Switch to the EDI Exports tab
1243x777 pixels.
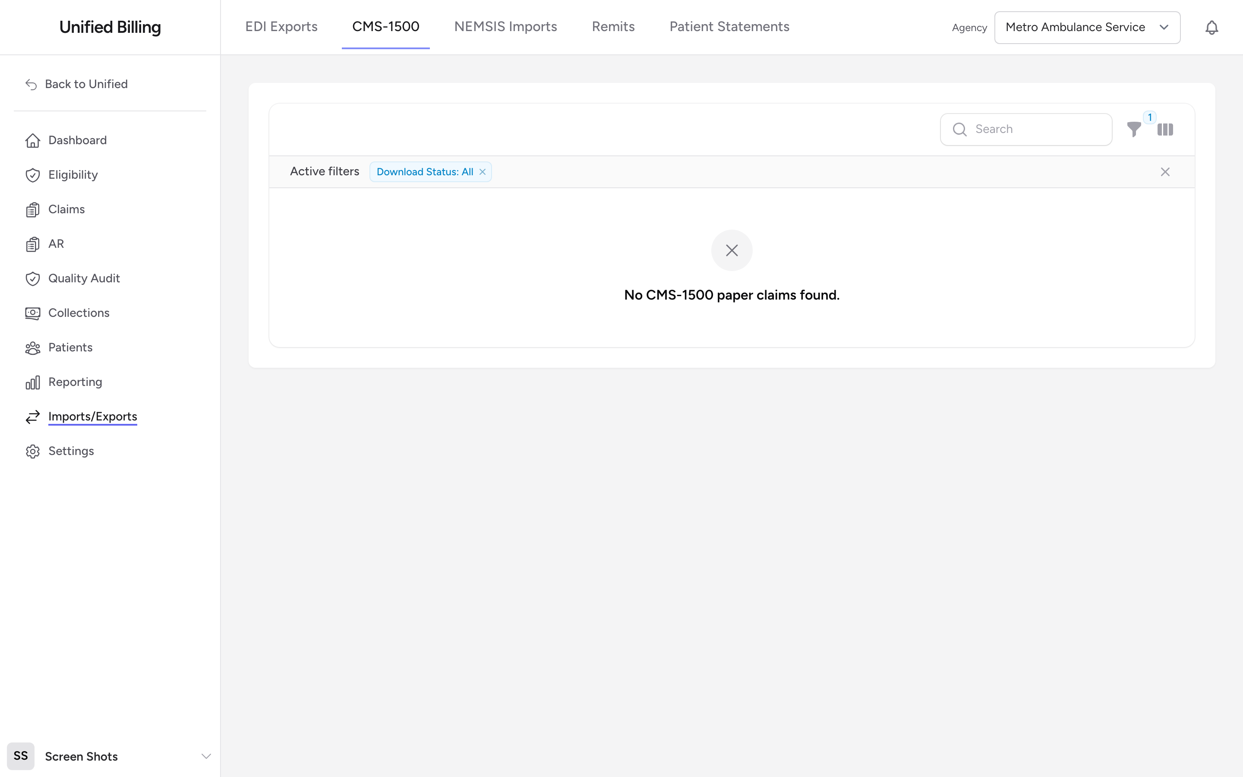(281, 27)
